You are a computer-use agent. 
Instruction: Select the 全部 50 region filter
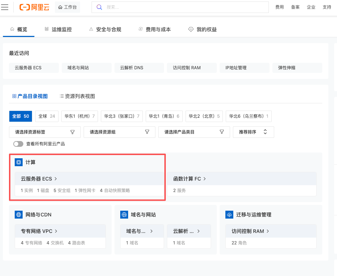pyautogui.click(x=20, y=116)
